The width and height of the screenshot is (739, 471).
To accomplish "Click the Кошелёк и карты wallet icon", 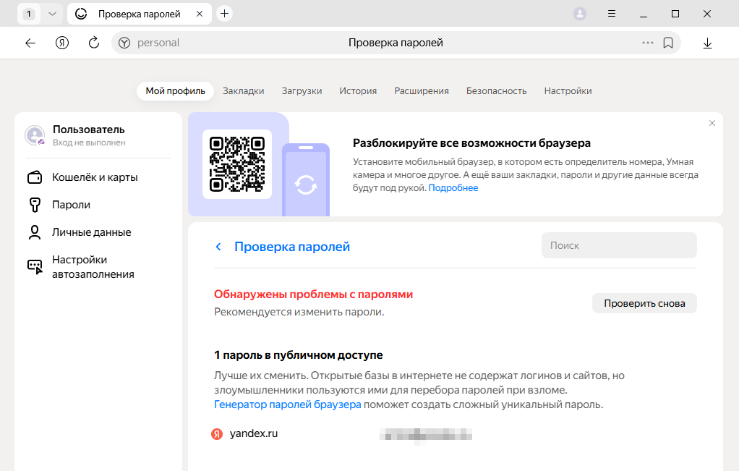I will coord(35,177).
